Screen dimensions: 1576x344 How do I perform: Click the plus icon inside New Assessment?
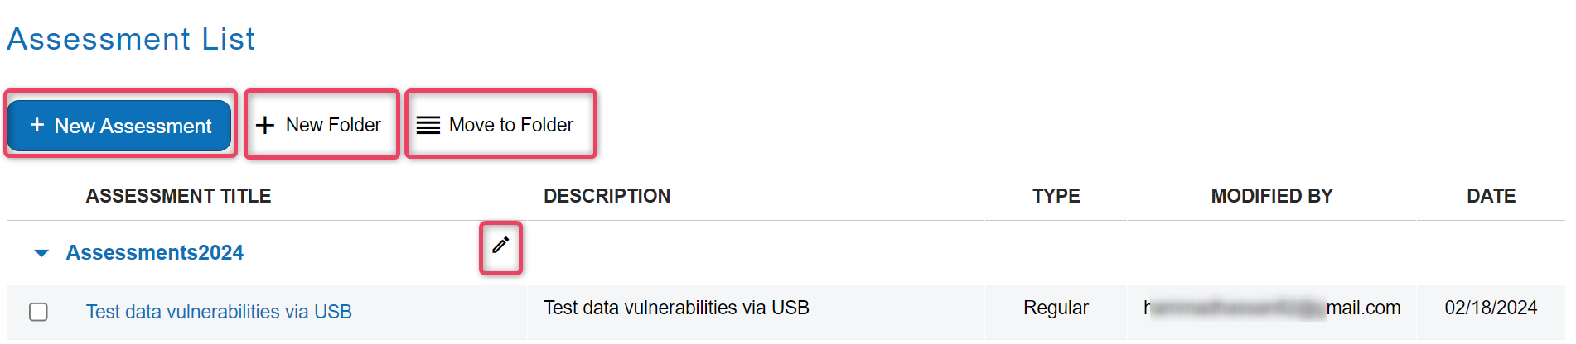[x=36, y=125]
